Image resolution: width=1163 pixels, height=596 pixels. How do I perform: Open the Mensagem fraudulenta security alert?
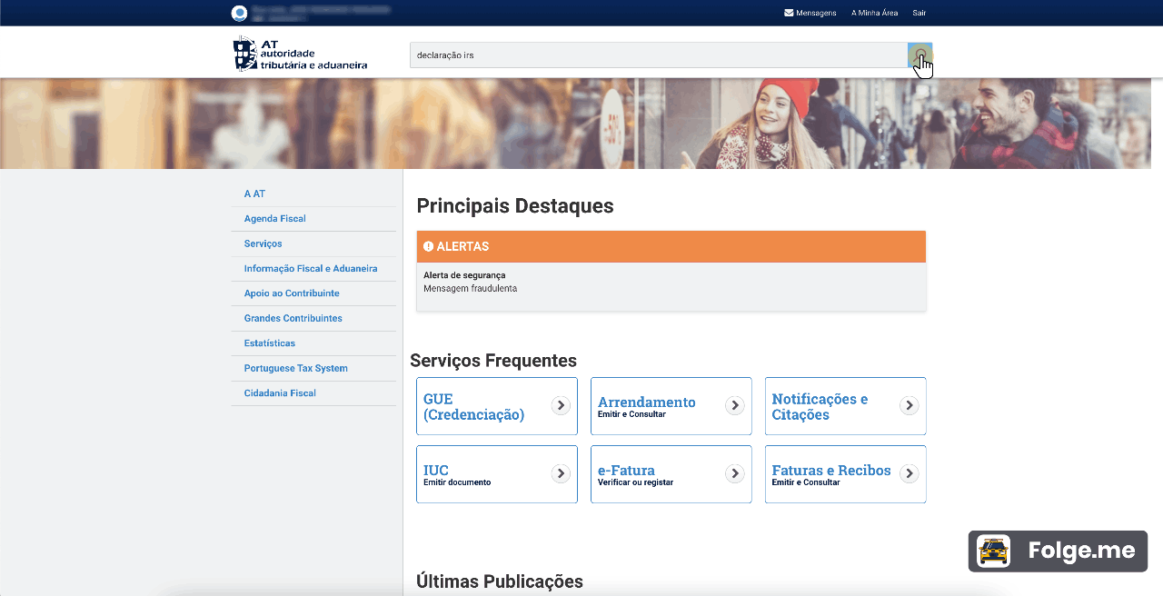pos(470,289)
